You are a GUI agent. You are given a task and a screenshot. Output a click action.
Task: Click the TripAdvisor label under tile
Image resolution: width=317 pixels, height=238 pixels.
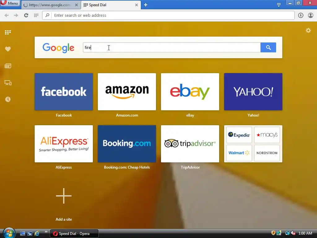pyautogui.click(x=190, y=167)
